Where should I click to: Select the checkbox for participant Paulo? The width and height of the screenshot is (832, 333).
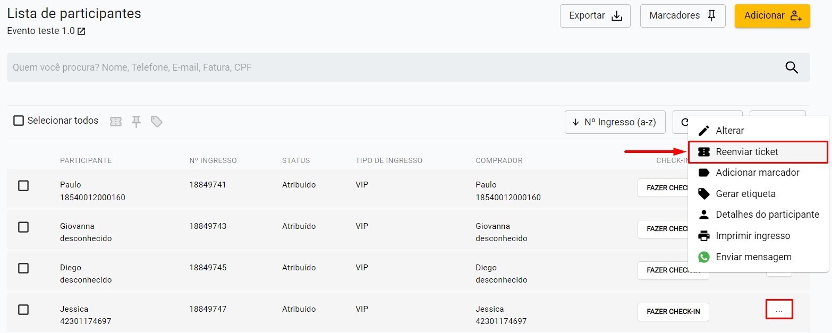click(x=23, y=185)
